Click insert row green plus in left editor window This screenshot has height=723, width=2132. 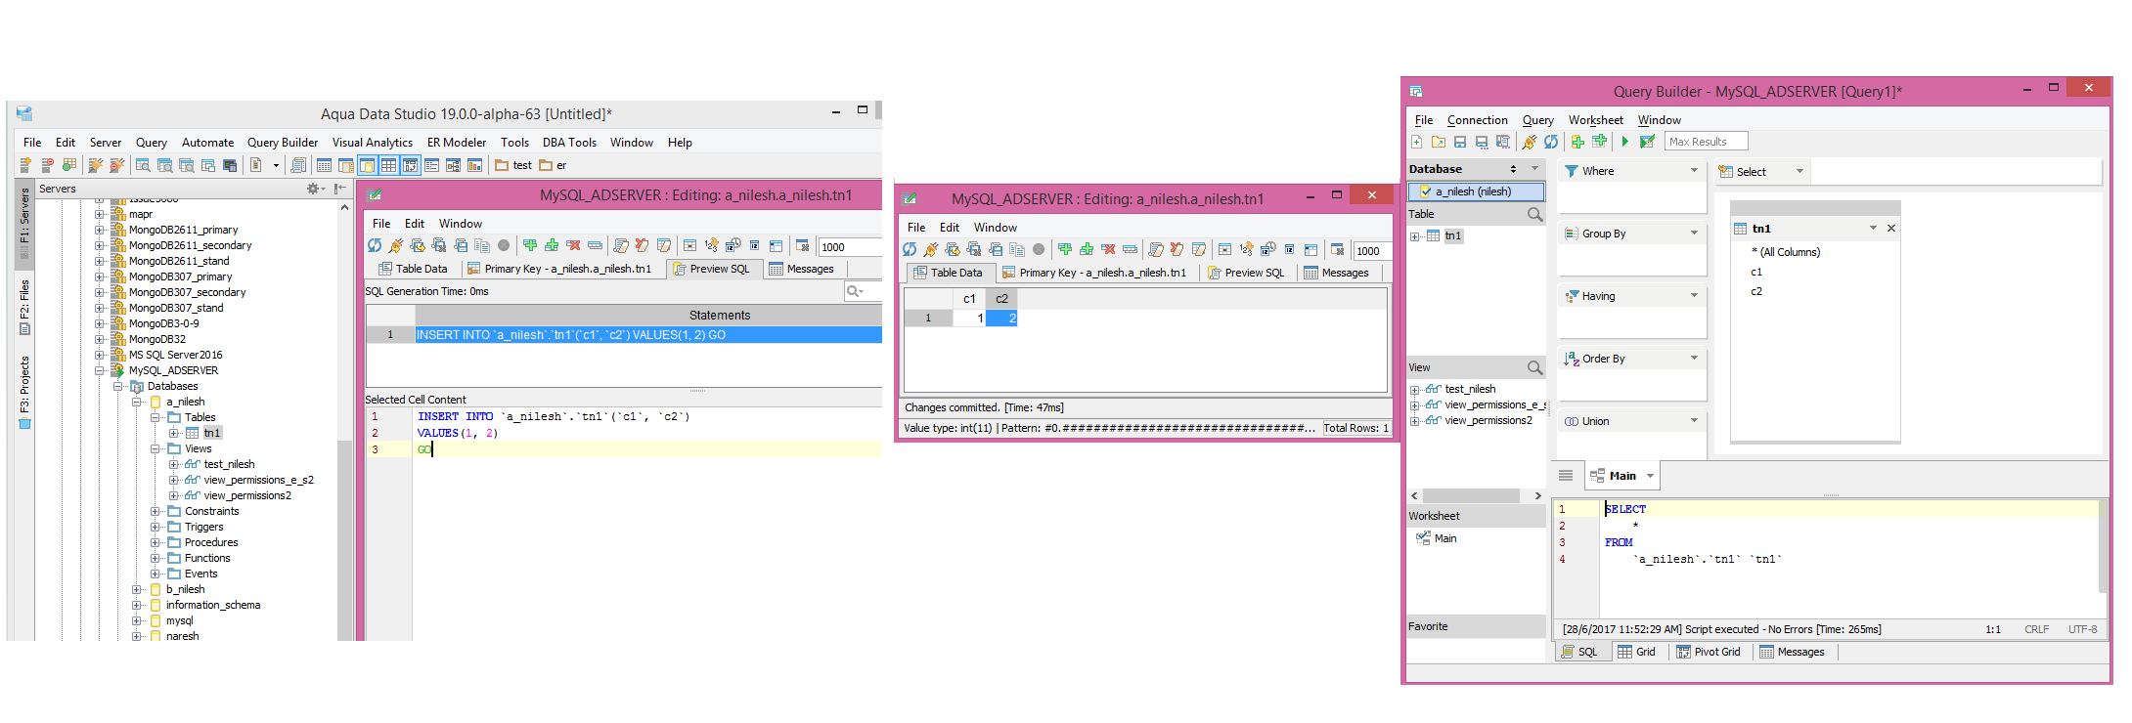[530, 245]
